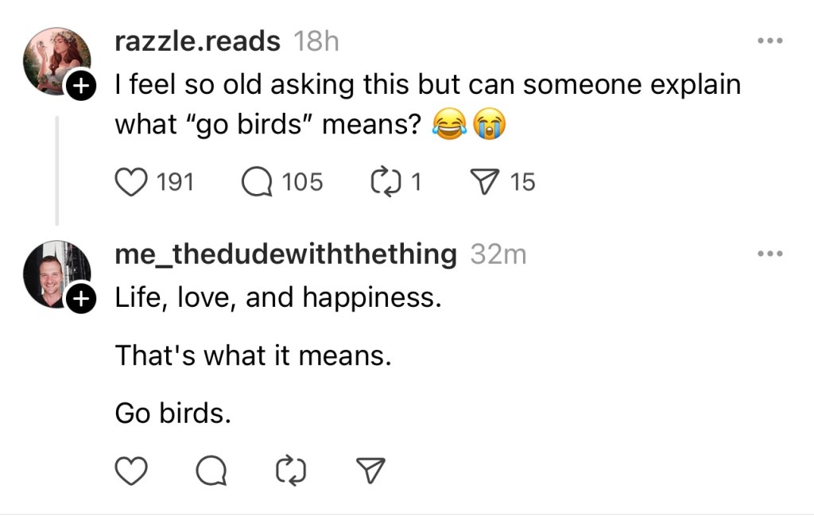
Task: Reply to the me_thedudewiththething comment
Action: point(211,472)
